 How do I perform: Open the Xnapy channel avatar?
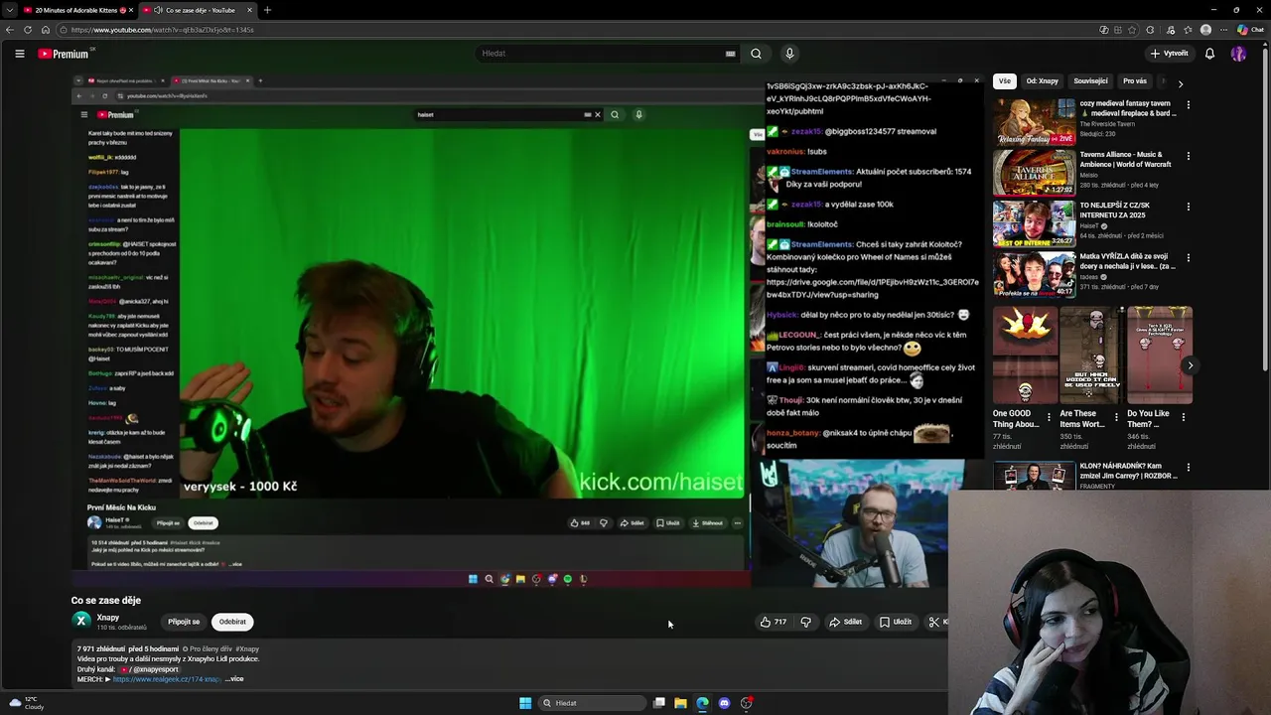[x=81, y=621]
